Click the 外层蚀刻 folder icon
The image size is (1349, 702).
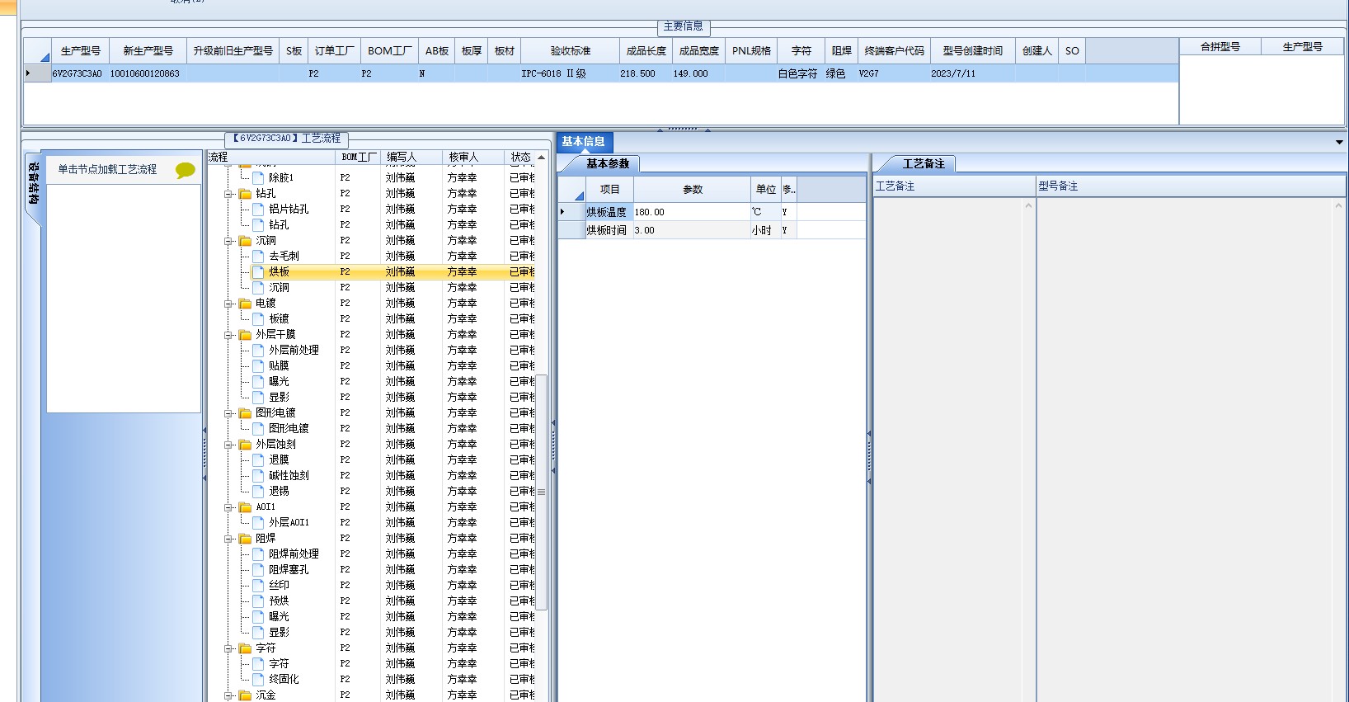[245, 445]
